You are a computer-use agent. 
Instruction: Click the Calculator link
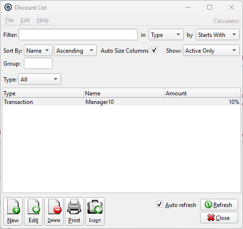click(226, 21)
